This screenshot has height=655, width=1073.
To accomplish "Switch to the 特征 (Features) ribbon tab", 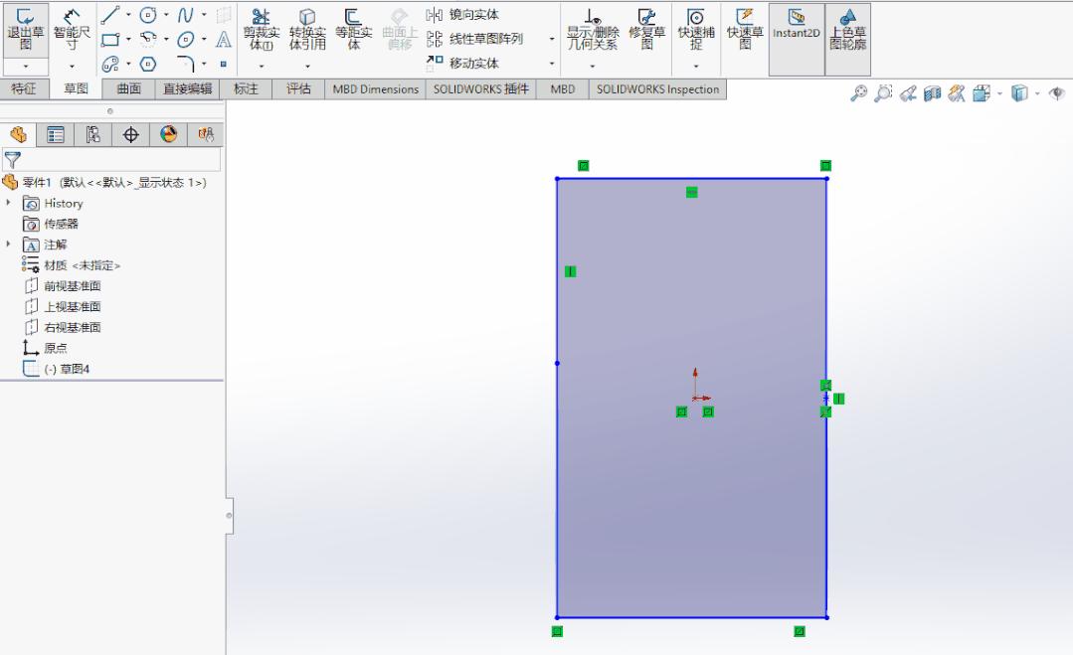I will (x=25, y=88).
